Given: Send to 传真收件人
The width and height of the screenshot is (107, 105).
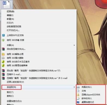Looking at the screenshot, I should (87, 87).
